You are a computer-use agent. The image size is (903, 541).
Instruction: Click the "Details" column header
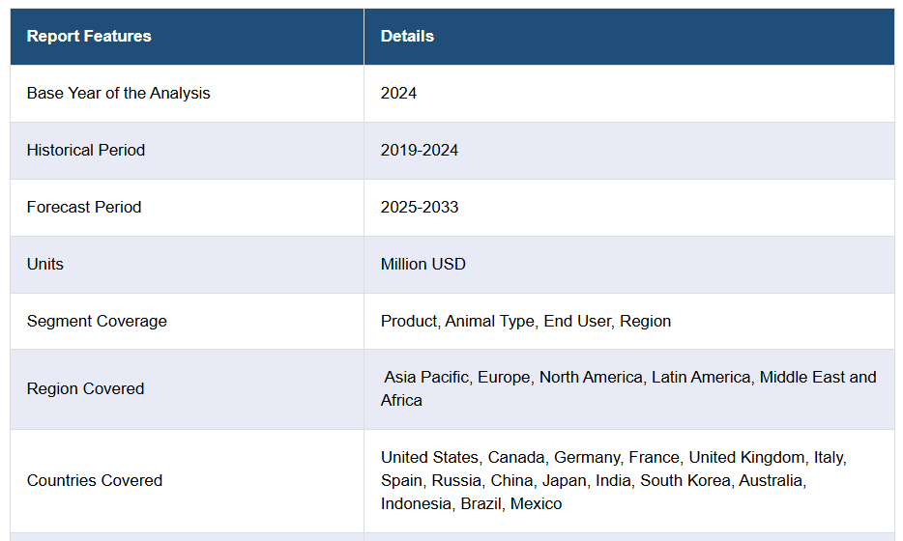(x=407, y=37)
